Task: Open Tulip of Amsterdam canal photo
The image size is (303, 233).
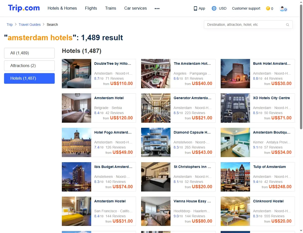Action: [235, 177]
